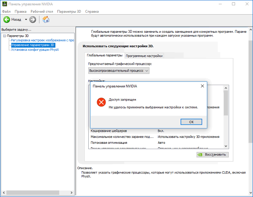Switch to Программные настройки tab
The height and width of the screenshot is (197, 253).
point(144,56)
